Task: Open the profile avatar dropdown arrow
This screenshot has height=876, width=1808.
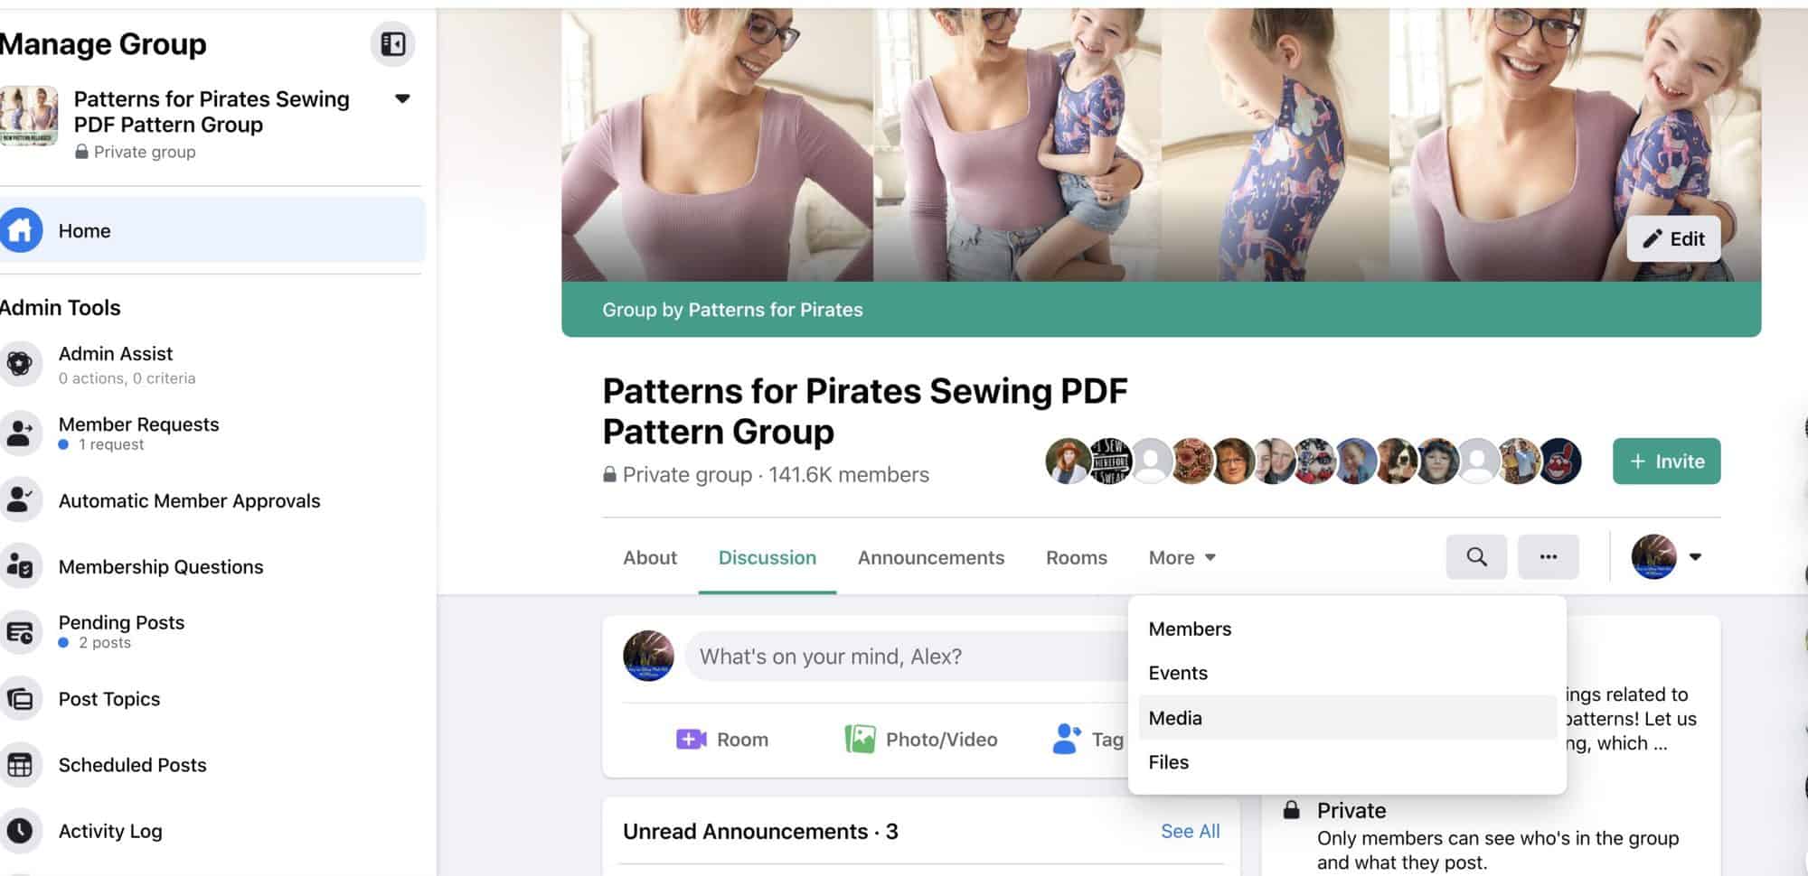Action: [1695, 557]
